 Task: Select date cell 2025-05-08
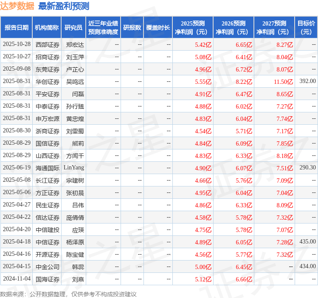pos(17,180)
